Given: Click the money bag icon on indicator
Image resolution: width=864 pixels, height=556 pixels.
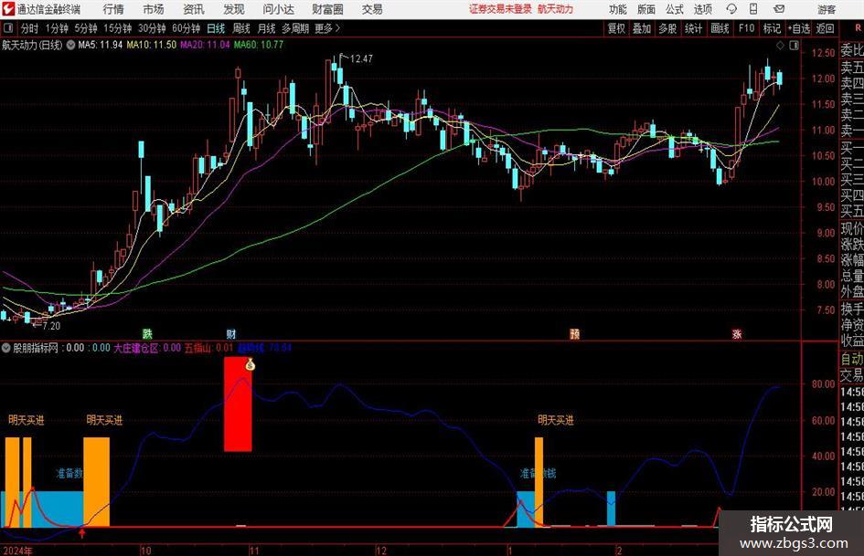Looking at the screenshot, I should (x=251, y=364).
